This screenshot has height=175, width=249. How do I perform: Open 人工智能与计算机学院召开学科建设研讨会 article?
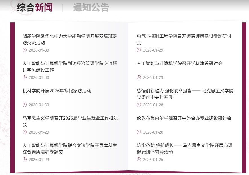coord(179,63)
